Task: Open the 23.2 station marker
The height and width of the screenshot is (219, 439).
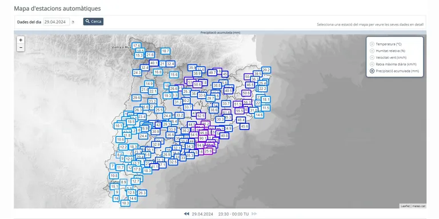Action: pyautogui.click(x=152, y=102)
